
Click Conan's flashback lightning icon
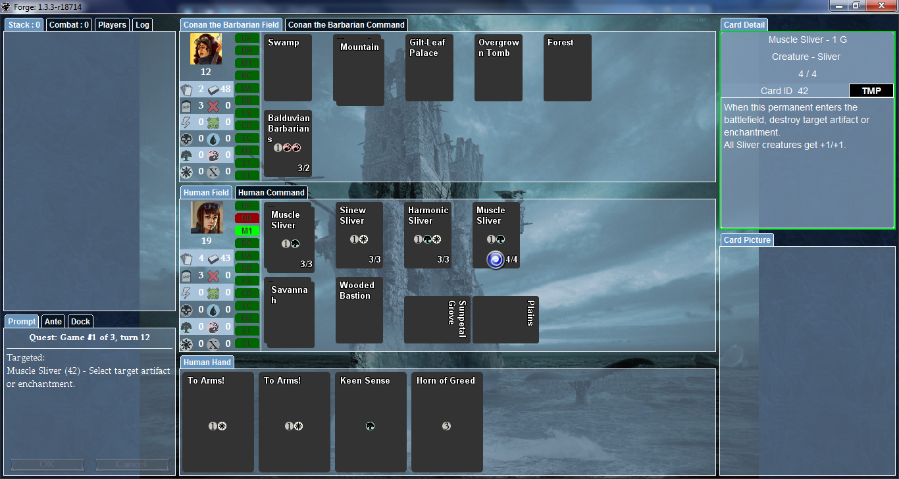(x=187, y=122)
